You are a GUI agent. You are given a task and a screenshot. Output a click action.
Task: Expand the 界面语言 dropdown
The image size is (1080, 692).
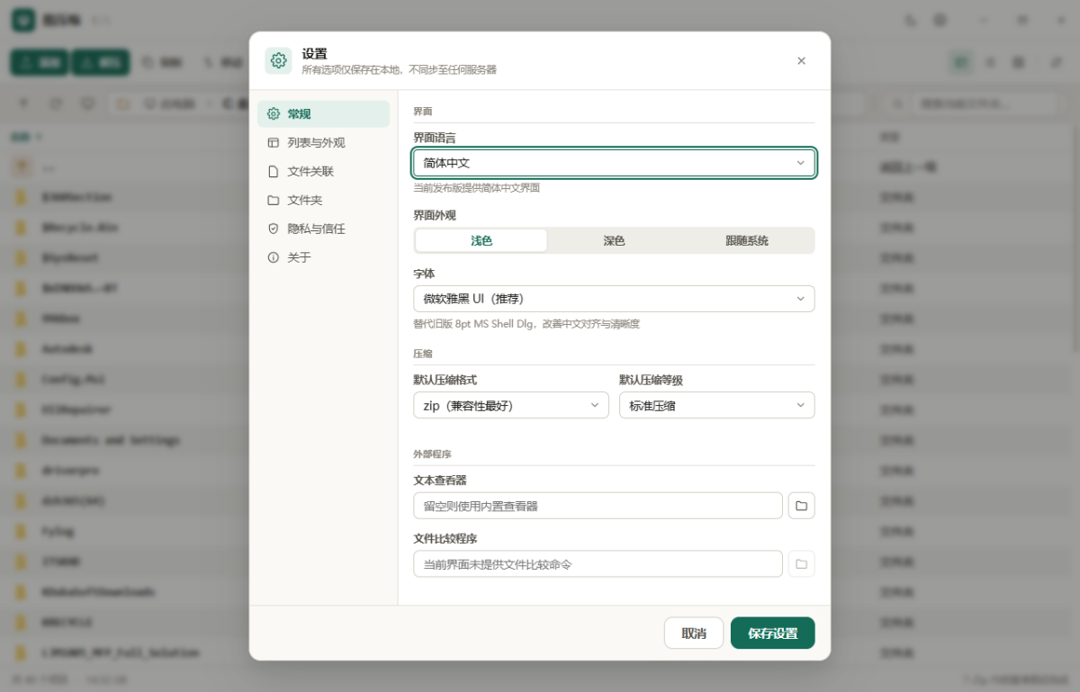coord(614,163)
